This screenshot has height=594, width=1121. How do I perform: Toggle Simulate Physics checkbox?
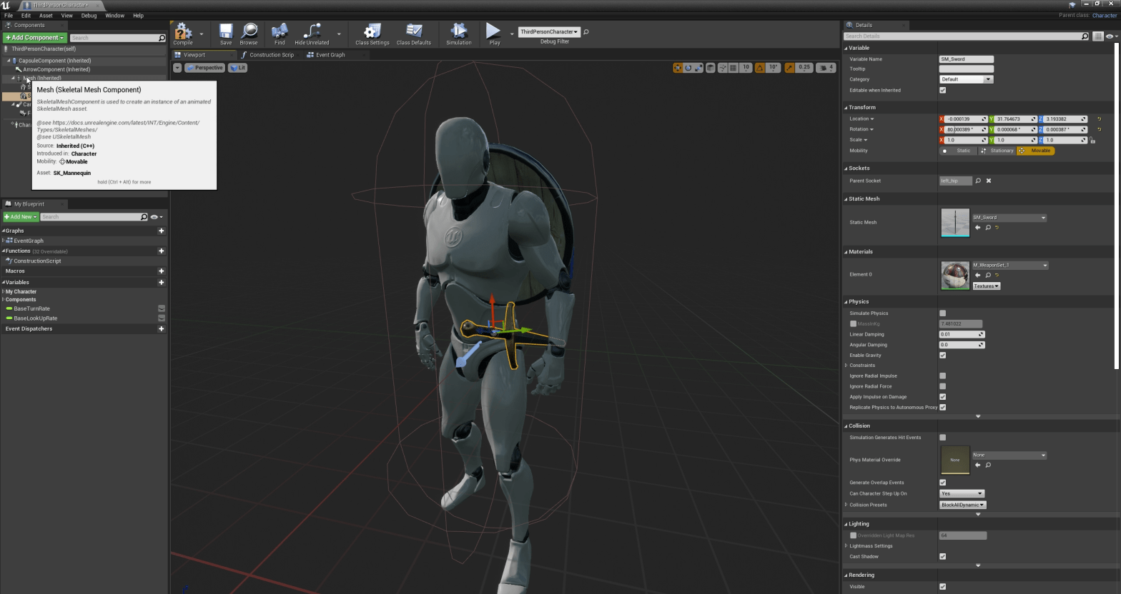pyautogui.click(x=942, y=313)
